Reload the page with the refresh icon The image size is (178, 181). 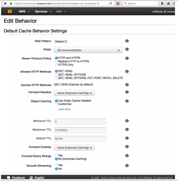(111, 4)
